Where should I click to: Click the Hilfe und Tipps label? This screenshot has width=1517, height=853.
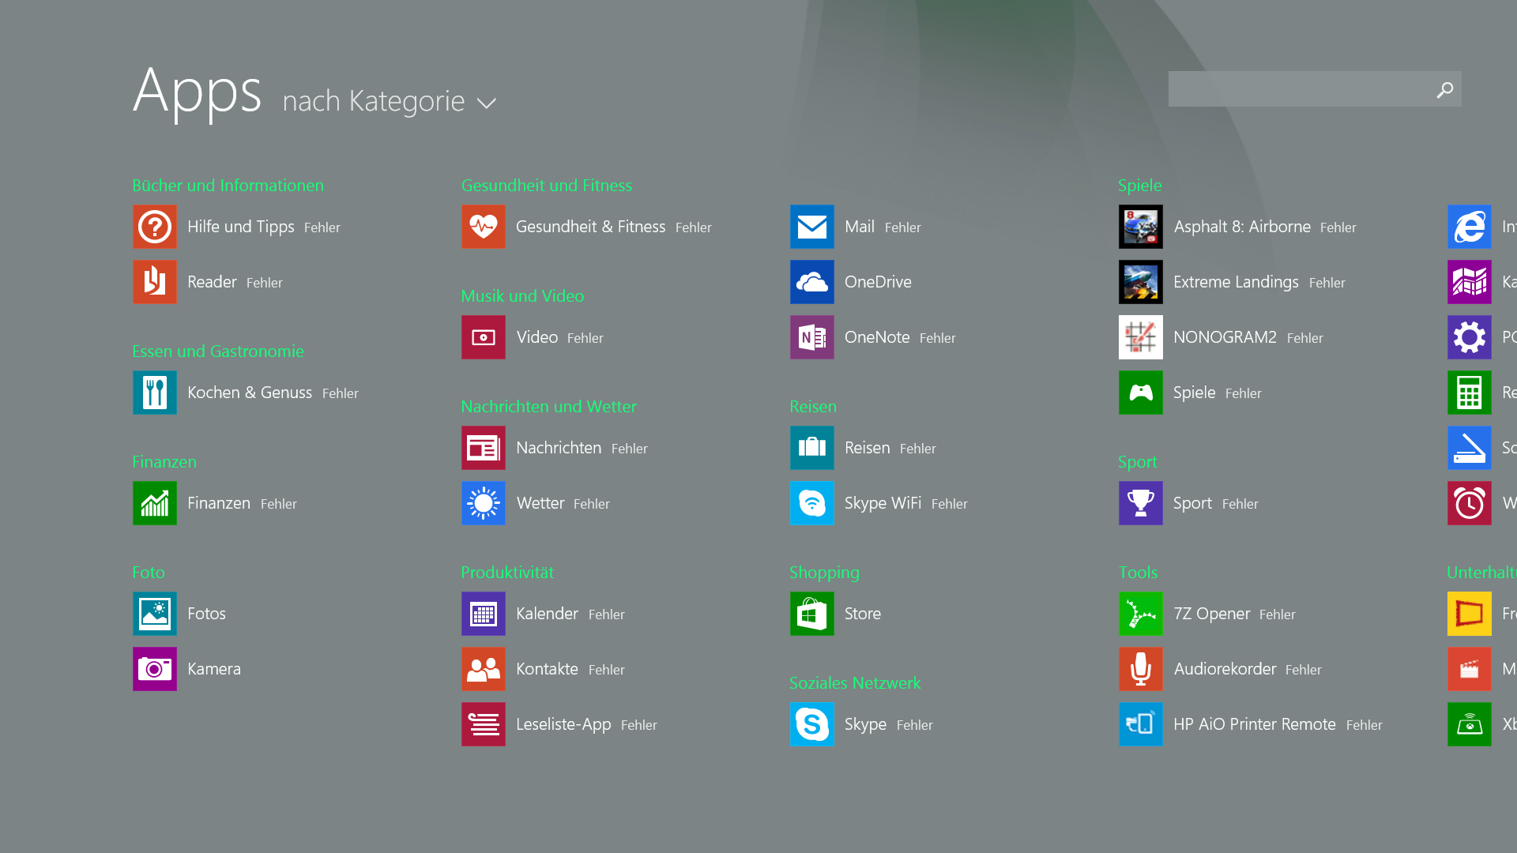(241, 227)
